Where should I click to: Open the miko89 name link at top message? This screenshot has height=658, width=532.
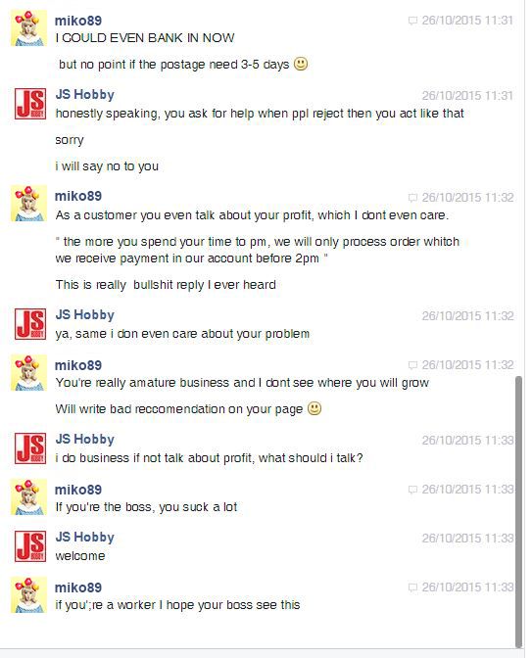tap(78, 21)
